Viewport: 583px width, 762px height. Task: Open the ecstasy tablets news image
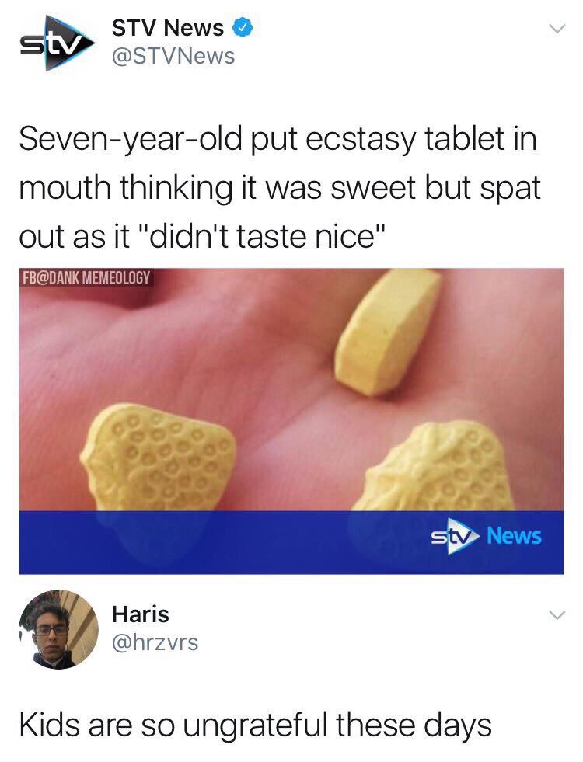291,421
